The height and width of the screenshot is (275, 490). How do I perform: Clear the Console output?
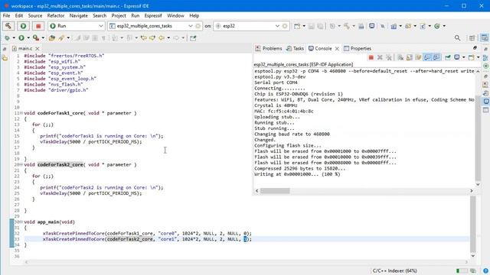coord(400,57)
